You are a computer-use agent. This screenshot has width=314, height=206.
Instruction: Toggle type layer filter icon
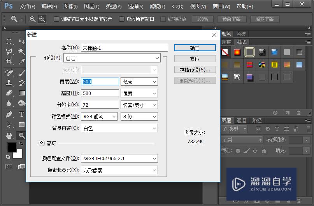[277, 129]
